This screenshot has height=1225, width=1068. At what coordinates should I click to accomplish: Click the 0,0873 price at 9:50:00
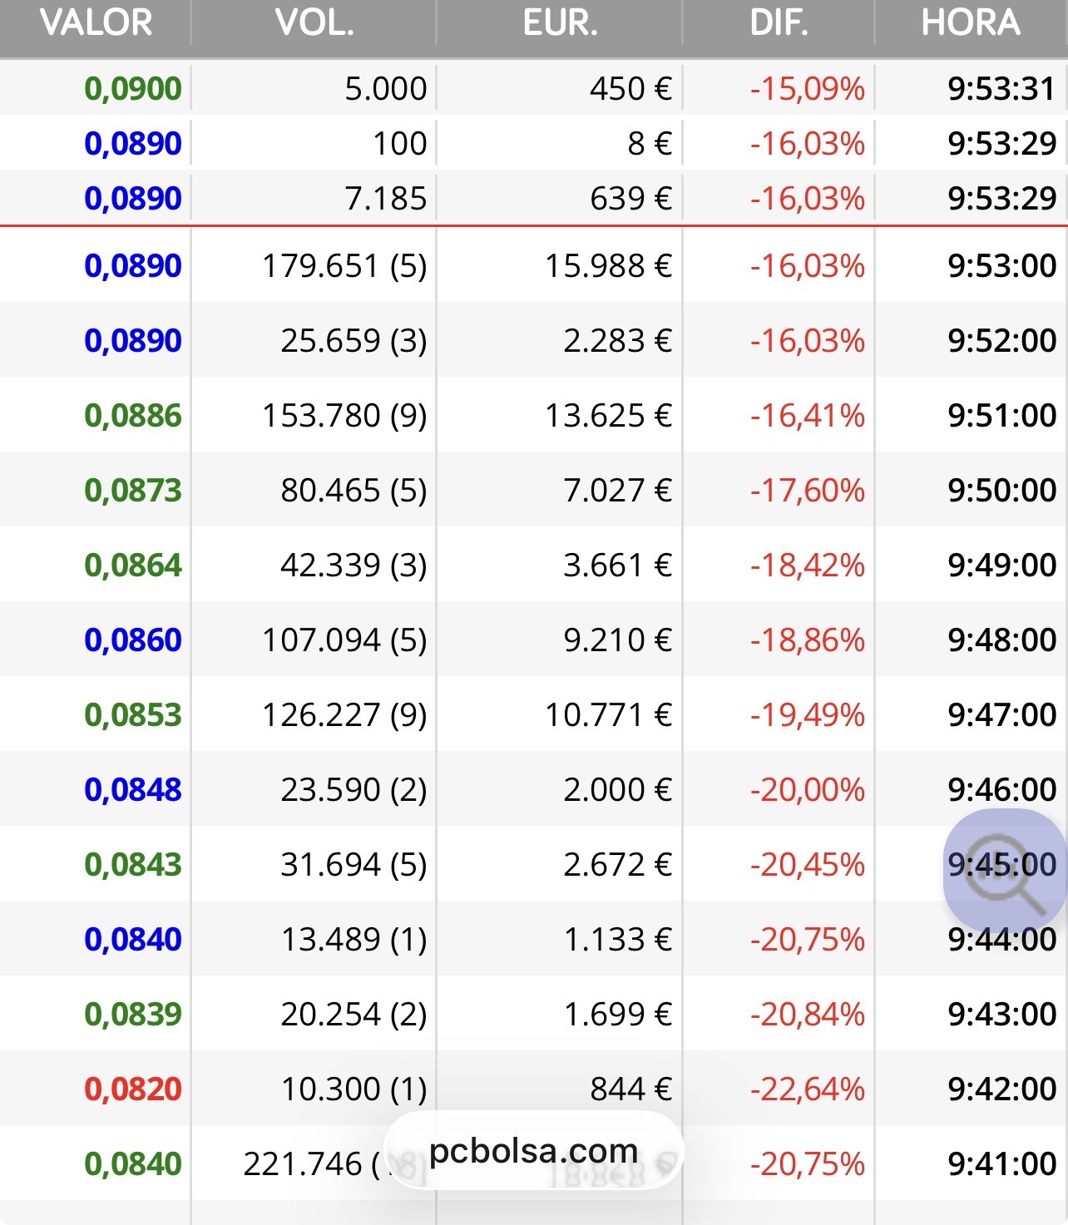click(133, 490)
